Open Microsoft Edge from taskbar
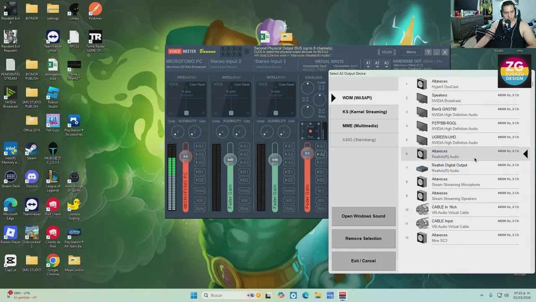 (x=306, y=295)
